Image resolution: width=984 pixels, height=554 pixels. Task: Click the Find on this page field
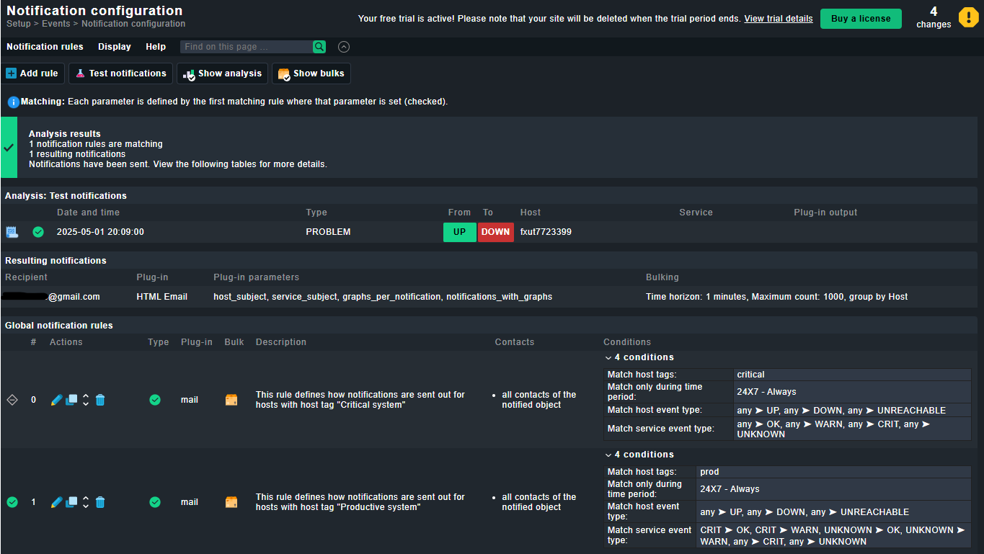click(x=246, y=47)
